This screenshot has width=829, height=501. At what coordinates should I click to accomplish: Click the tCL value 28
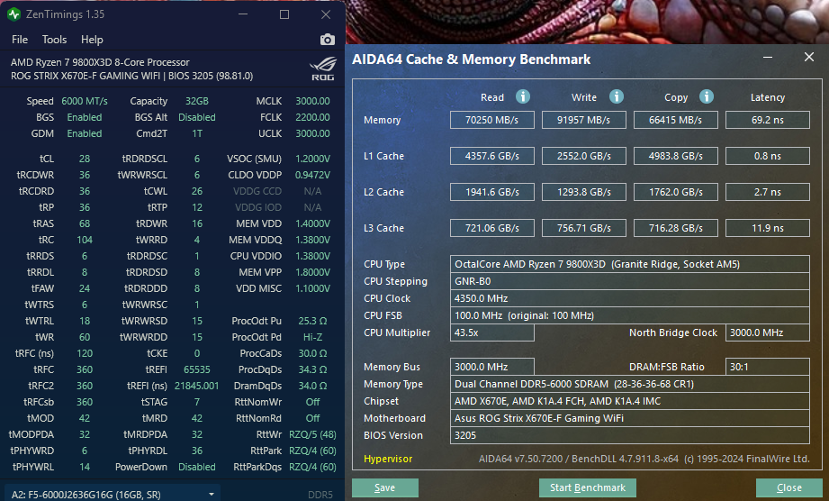(85, 159)
